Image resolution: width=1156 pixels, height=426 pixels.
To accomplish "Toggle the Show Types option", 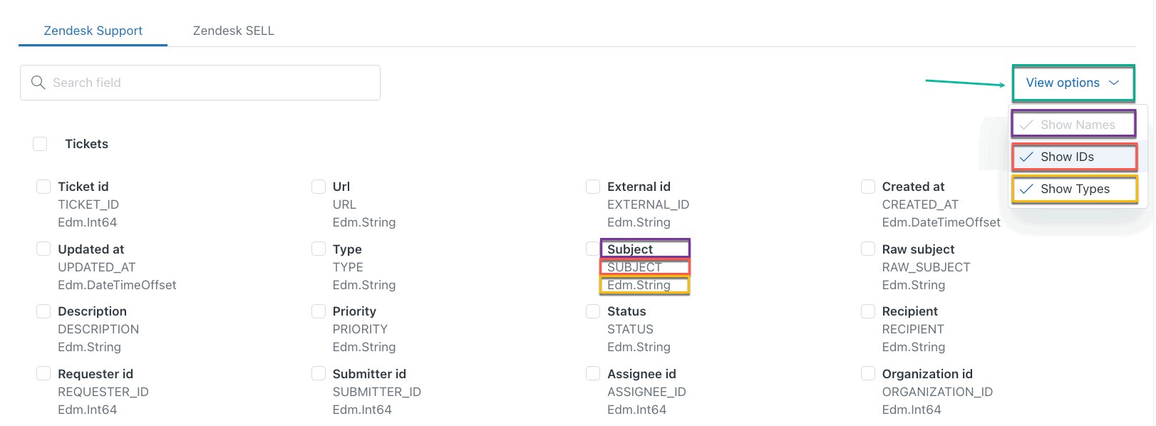I will coord(1074,189).
